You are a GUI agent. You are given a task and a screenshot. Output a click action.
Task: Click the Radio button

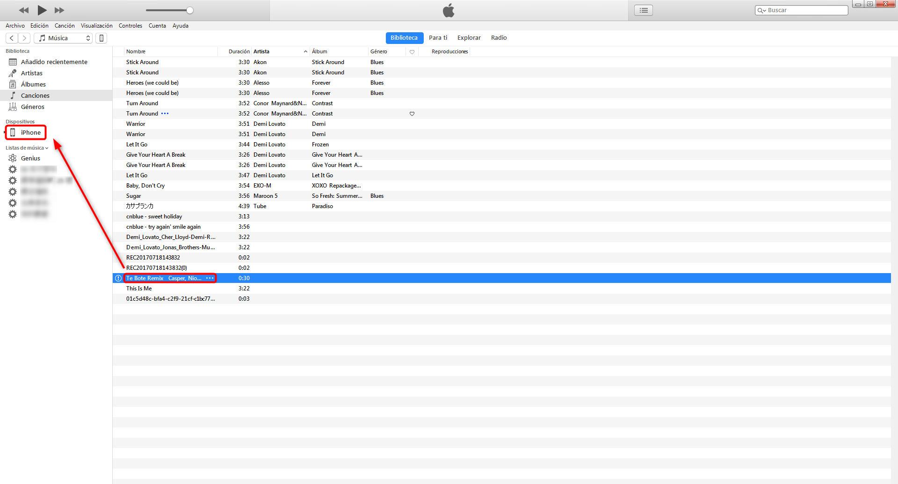click(499, 37)
